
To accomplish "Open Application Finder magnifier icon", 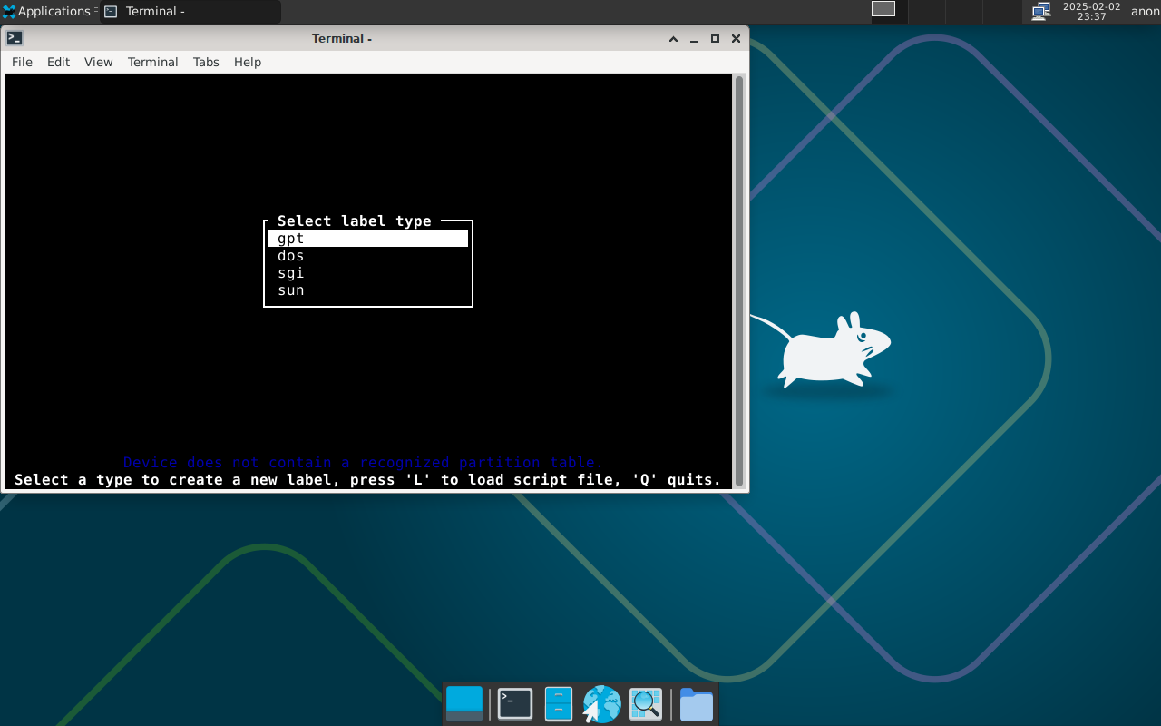I will point(646,704).
